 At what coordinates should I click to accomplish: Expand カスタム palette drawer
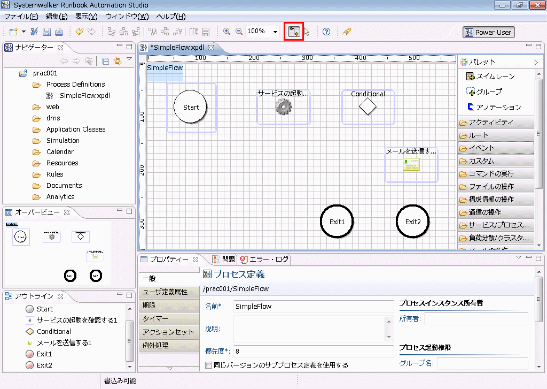pyautogui.click(x=496, y=161)
